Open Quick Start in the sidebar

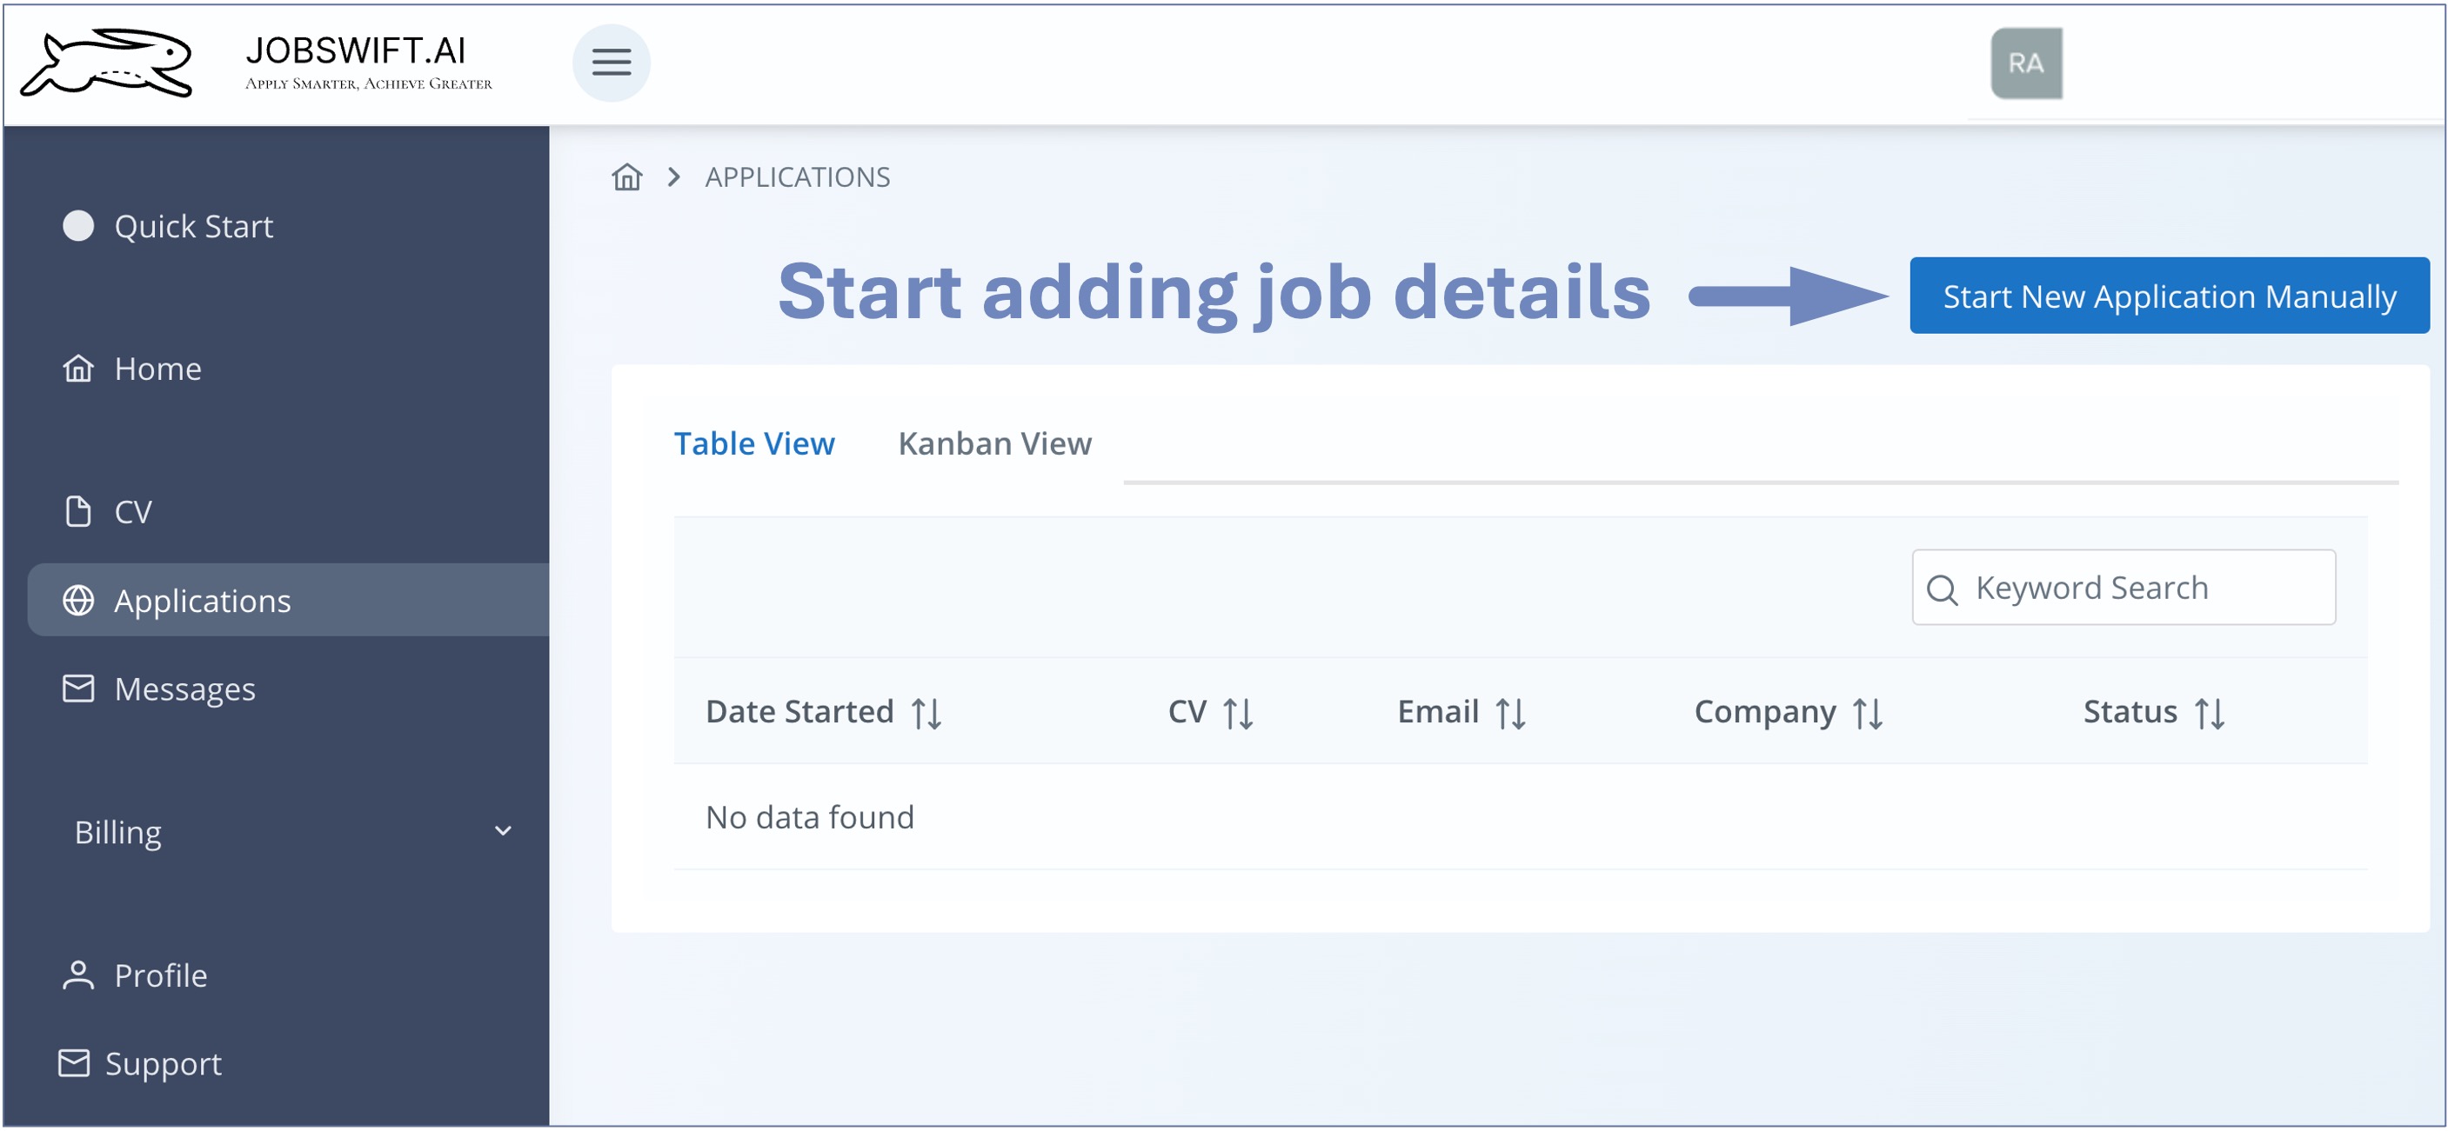[194, 226]
